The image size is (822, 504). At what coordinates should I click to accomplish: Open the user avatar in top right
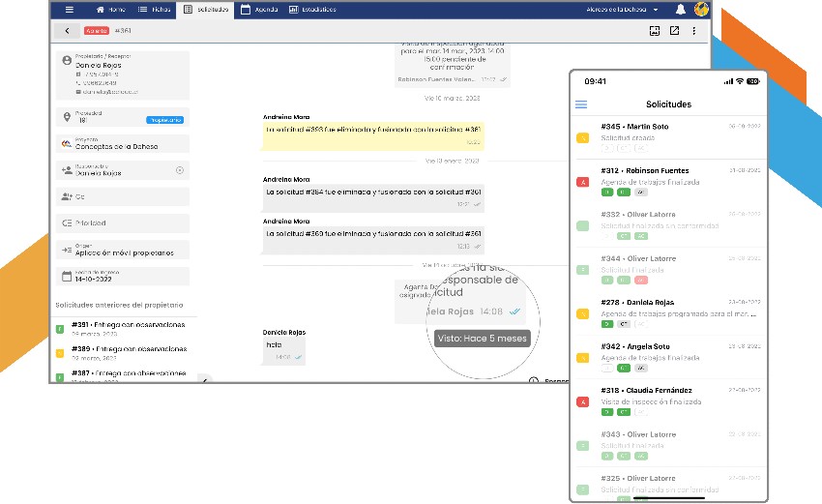[701, 9]
